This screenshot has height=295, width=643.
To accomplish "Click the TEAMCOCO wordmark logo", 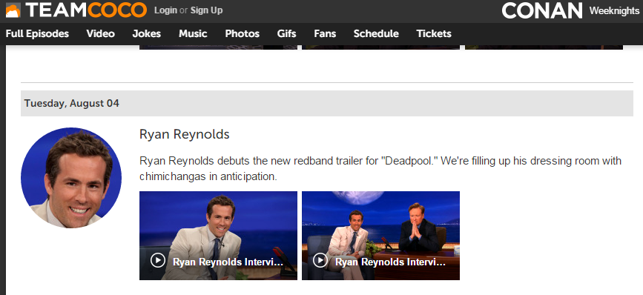I will tap(86, 10).
